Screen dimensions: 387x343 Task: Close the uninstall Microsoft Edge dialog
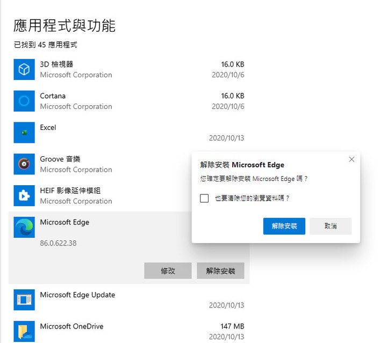(x=352, y=159)
